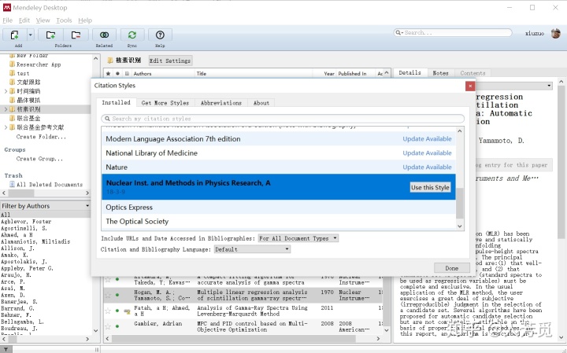This screenshot has height=353, width=567.
Task: Click the user avatar picture
Action: coord(556,33)
